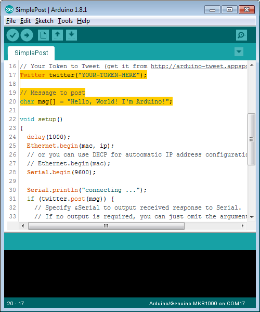Open the Serial Monitor magnifier icon
This screenshot has height=312, width=260.
tap(241, 35)
